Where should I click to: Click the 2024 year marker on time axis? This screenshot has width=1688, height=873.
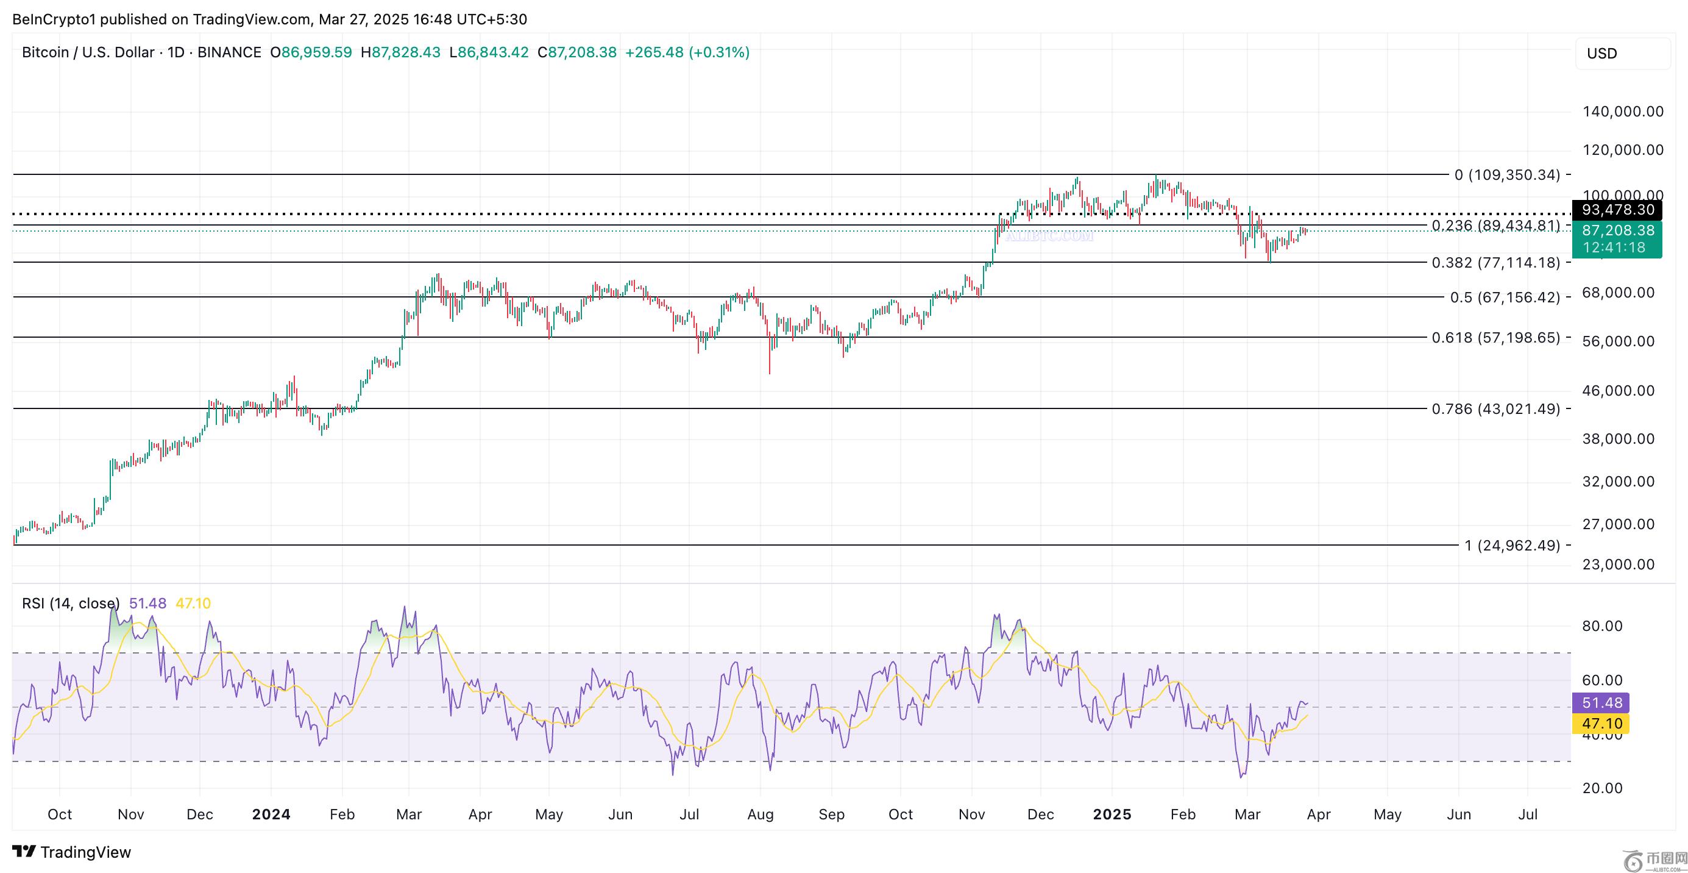271,814
